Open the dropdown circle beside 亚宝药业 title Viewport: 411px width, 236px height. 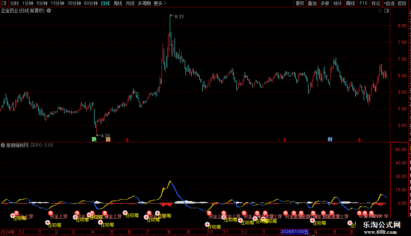(x=49, y=11)
